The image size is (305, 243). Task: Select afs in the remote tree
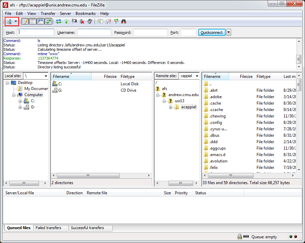click(165, 89)
